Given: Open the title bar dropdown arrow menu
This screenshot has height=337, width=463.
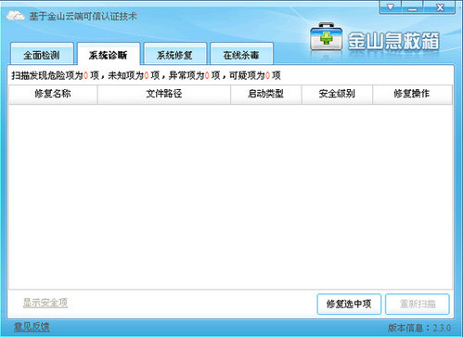Looking at the screenshot, I should (391, 7).
